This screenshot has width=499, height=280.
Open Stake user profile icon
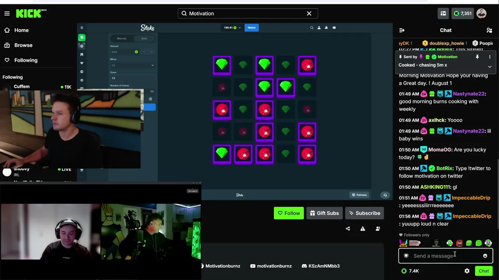(319, 28)
